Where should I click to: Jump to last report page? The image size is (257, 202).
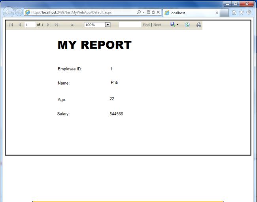point(57,25)
